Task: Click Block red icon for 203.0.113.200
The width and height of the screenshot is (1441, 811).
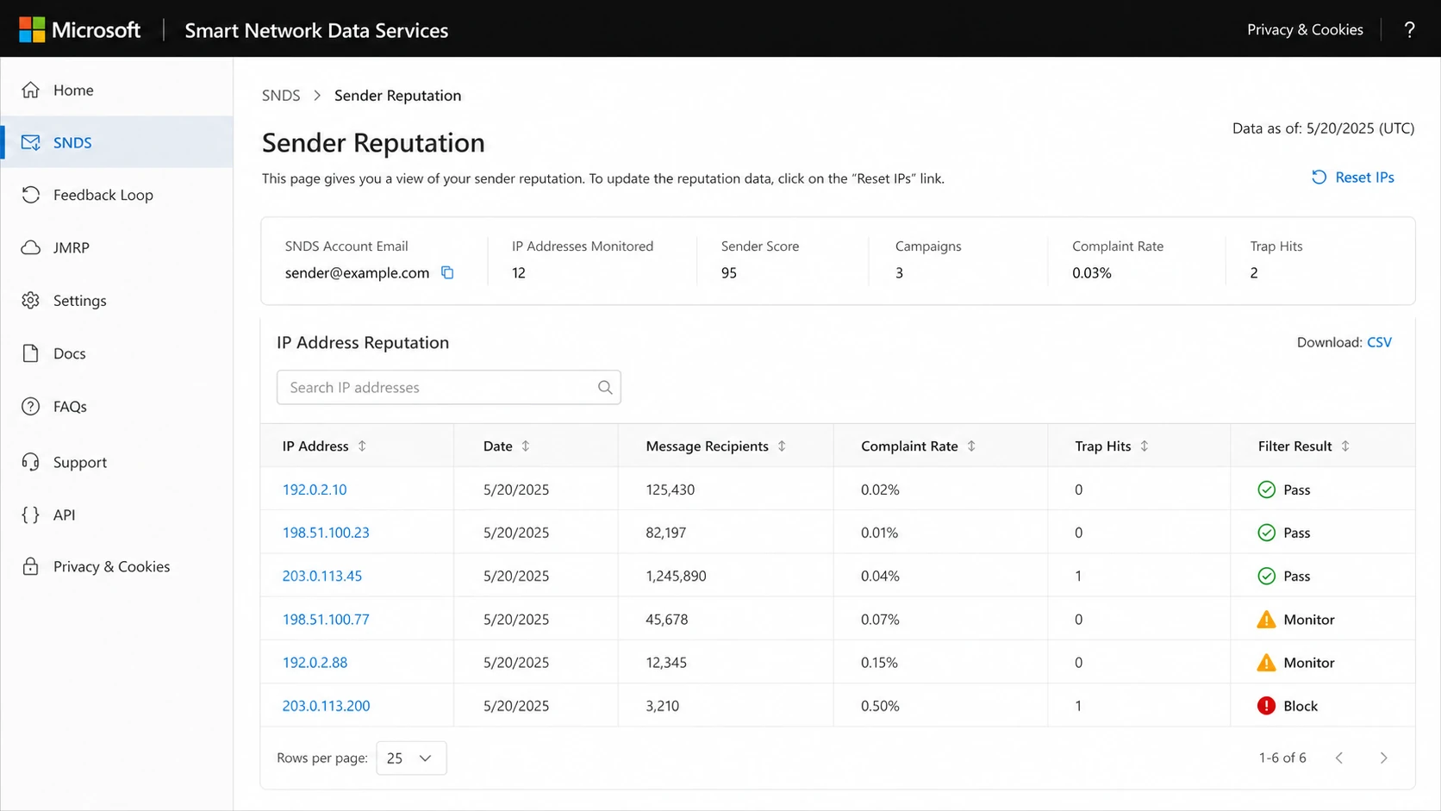Action: pyautogui.click(x=1266, y=706)
